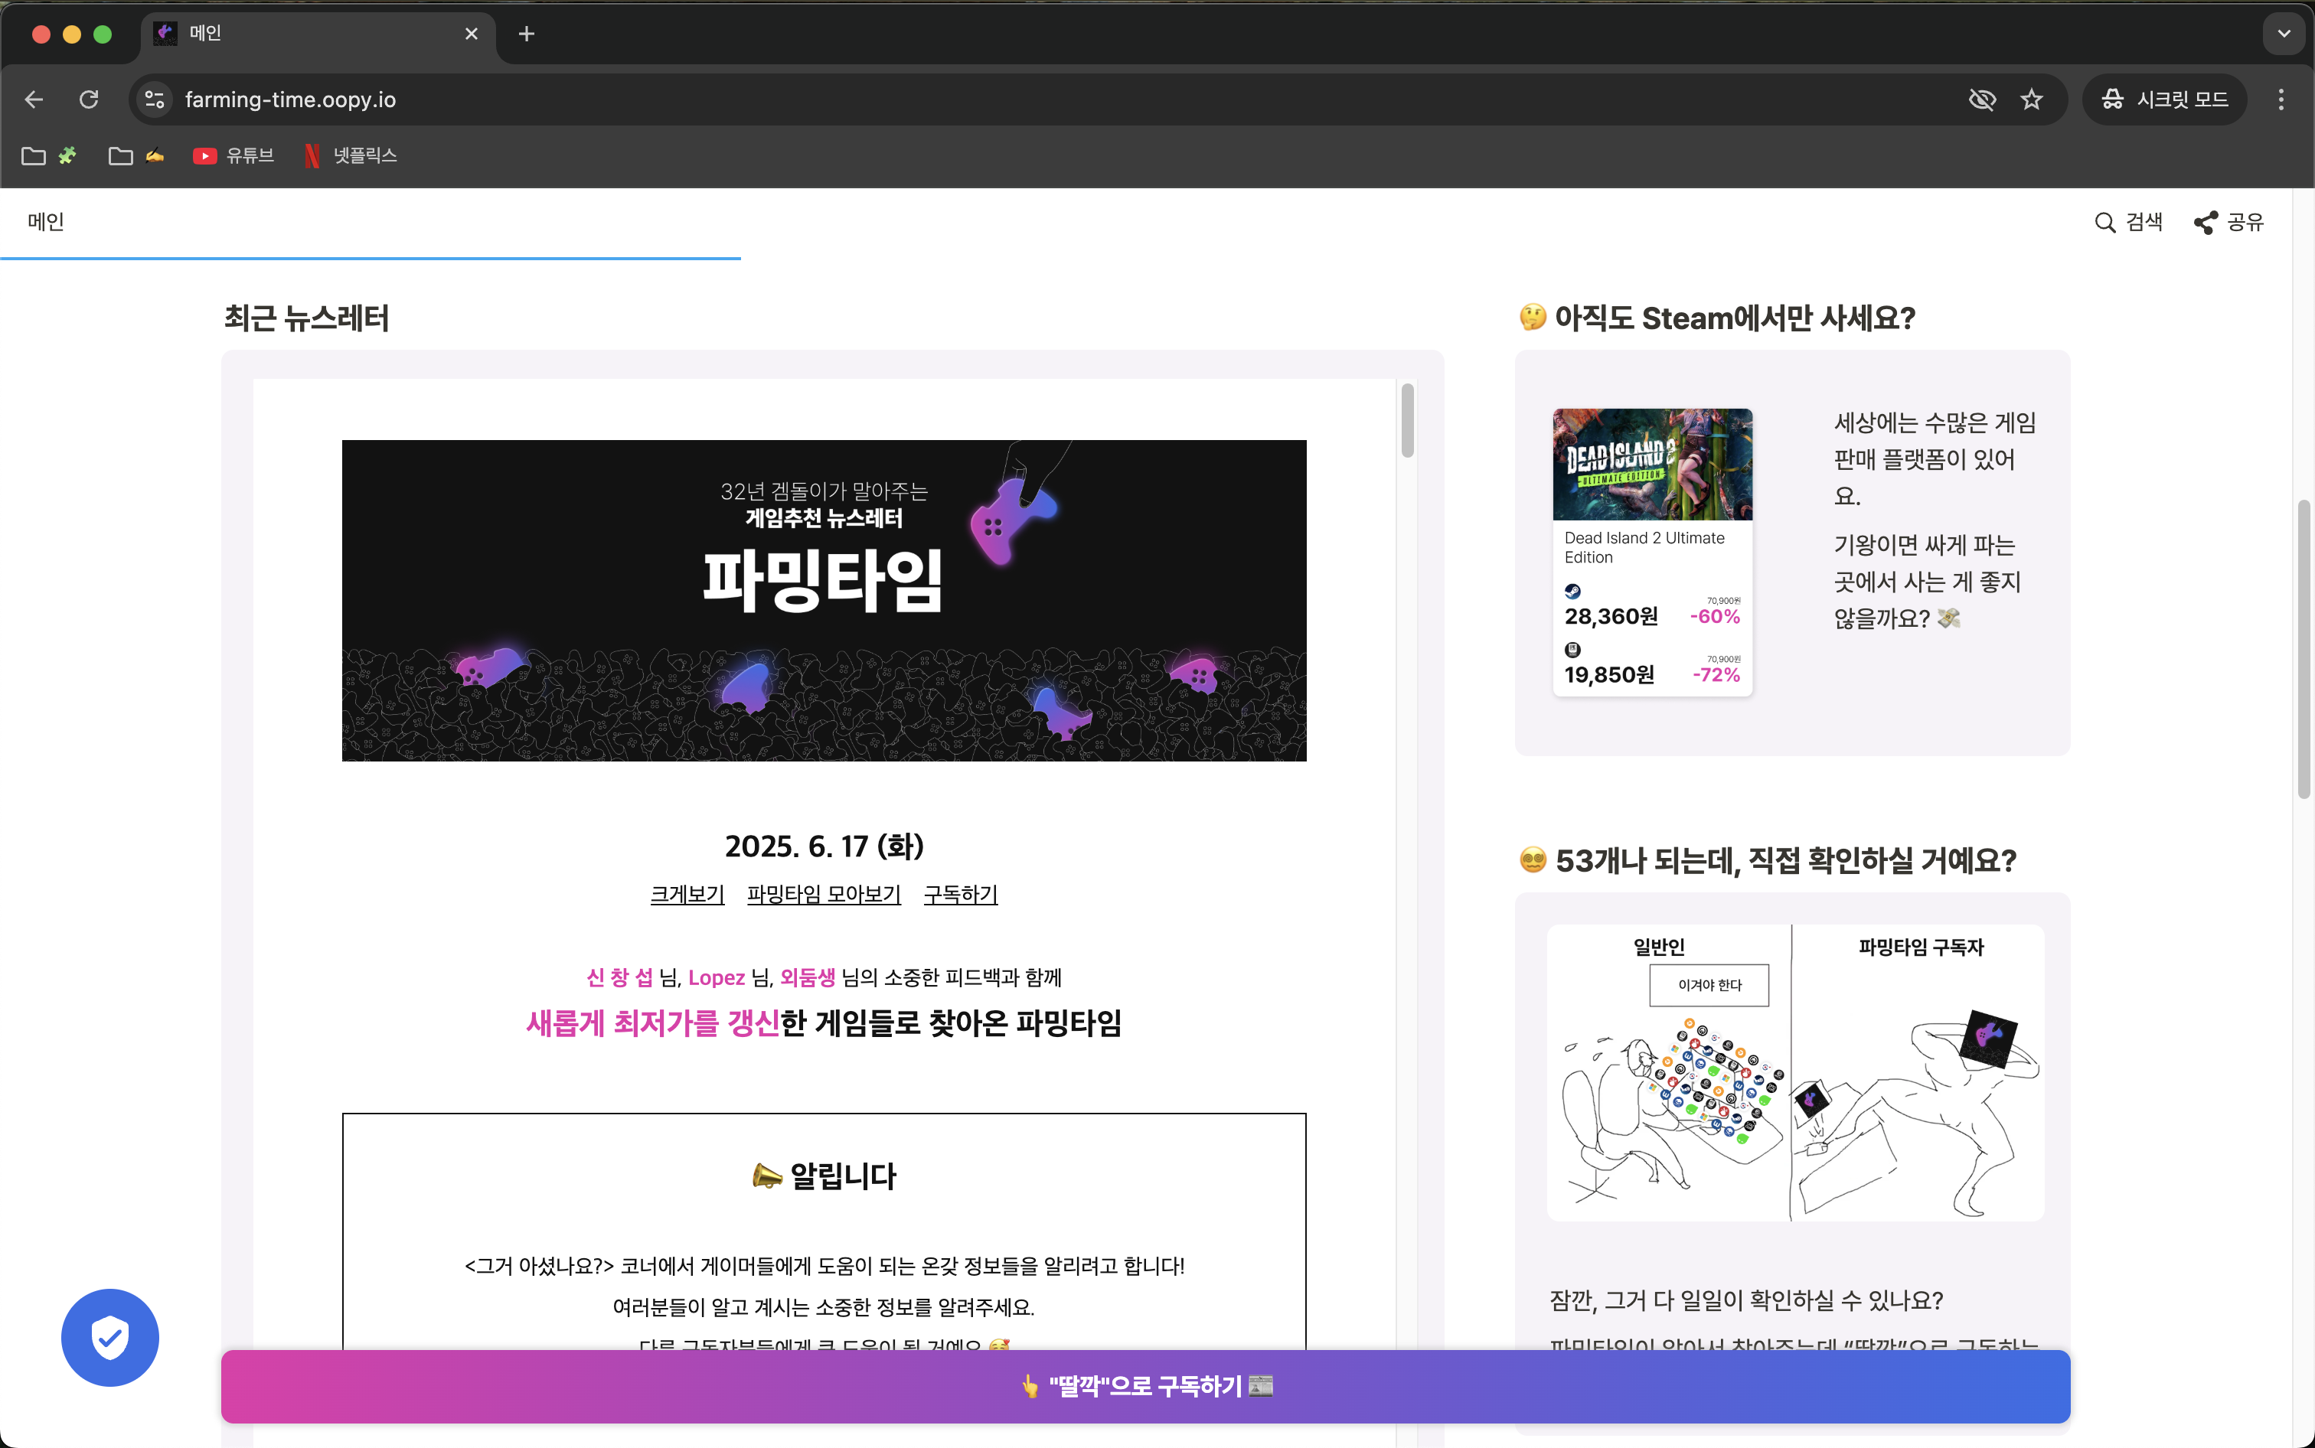Open the 넷플릭스 bookmark
This screenshot has width=2315, height=1448.
pyautogui.click(x=351, y=155)
